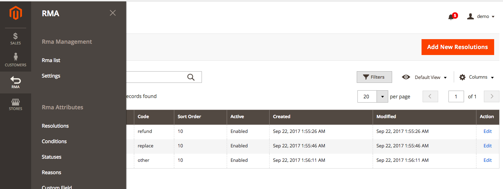The image size is (503, 189).
Task: Open the Customers menu icon
Action: [16, 60]
